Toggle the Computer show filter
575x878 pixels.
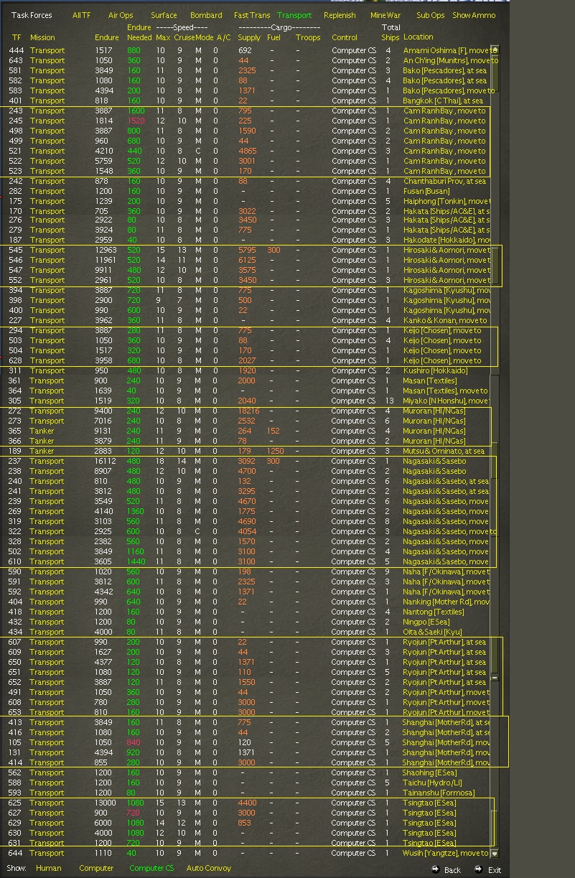click(x=96, y=868)
